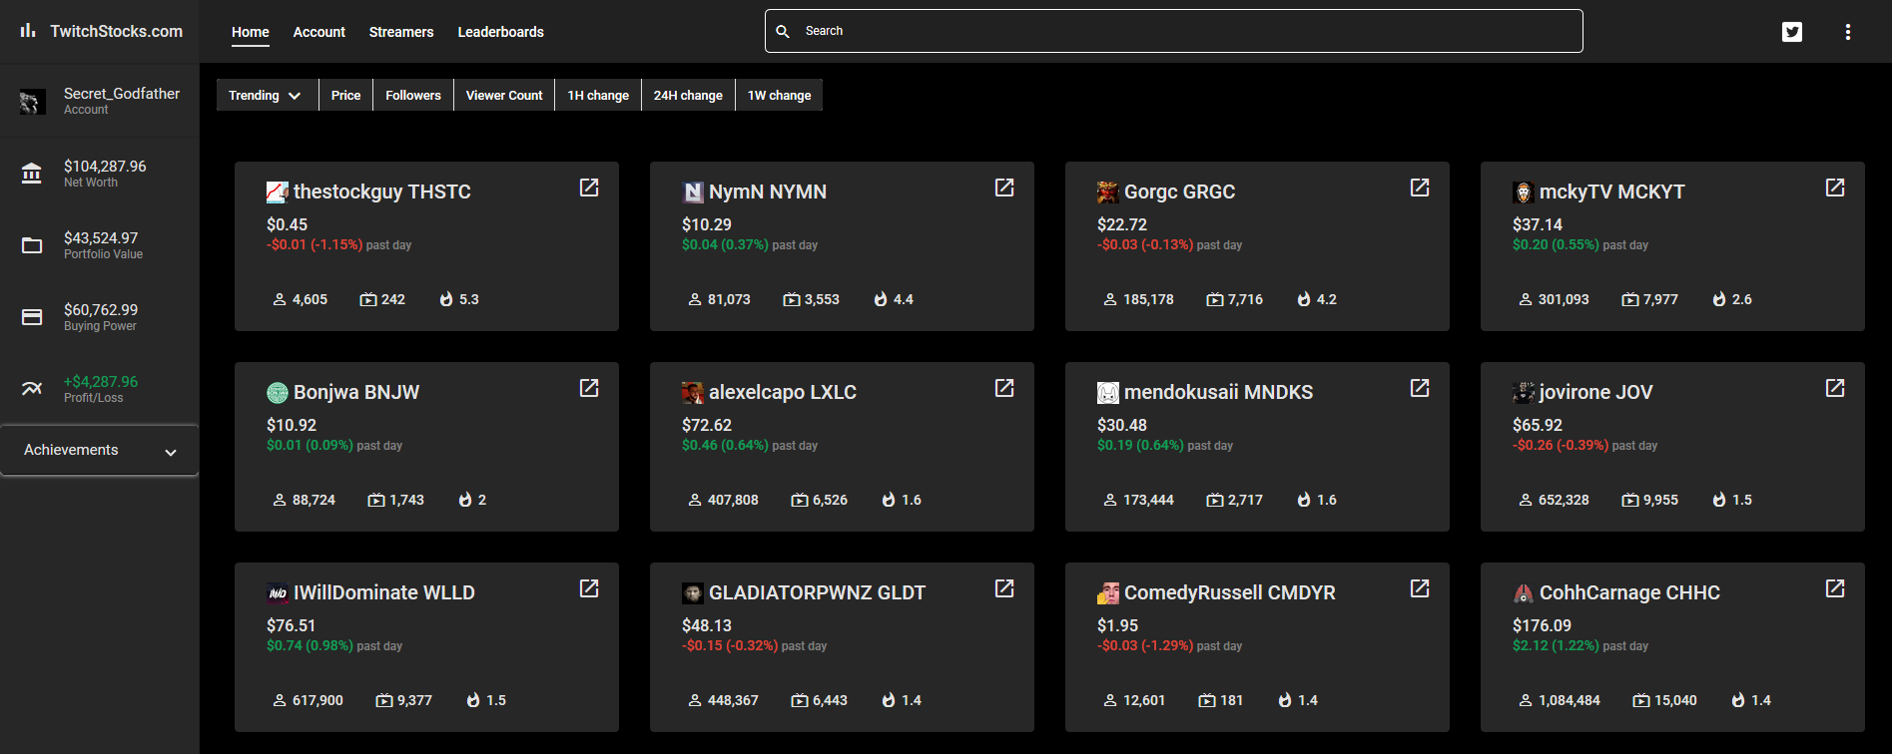The height and width of the screenshot is (754, 1892).
Task: Open the Streamers tab
Action: coord(401,32)
